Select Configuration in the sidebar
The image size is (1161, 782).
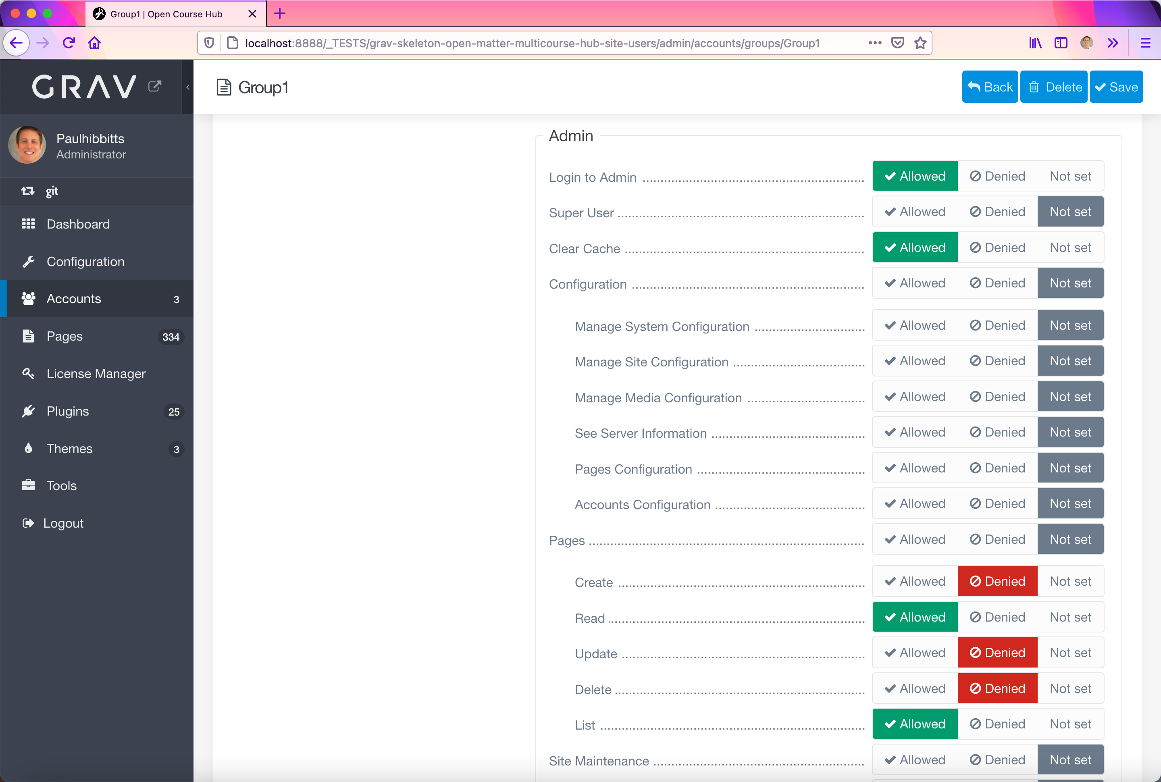tap(85, 261)
